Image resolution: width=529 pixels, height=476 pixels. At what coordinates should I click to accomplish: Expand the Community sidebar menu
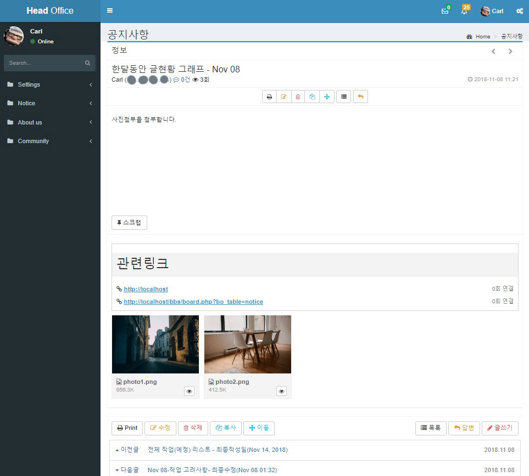tap(49, 141)
